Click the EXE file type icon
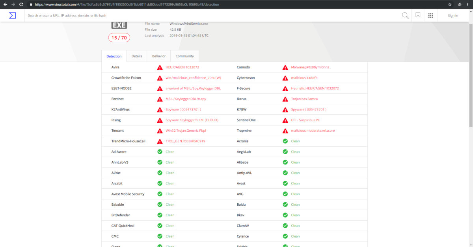This screenshot has width=473, height=247. coord(119,25)
